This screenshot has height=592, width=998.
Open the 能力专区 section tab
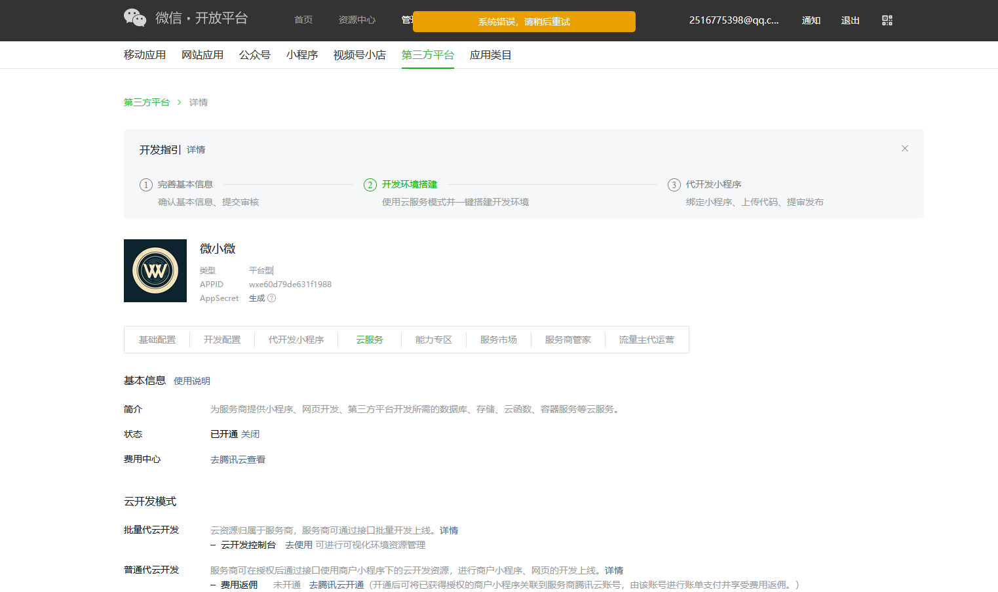[434, 340]
